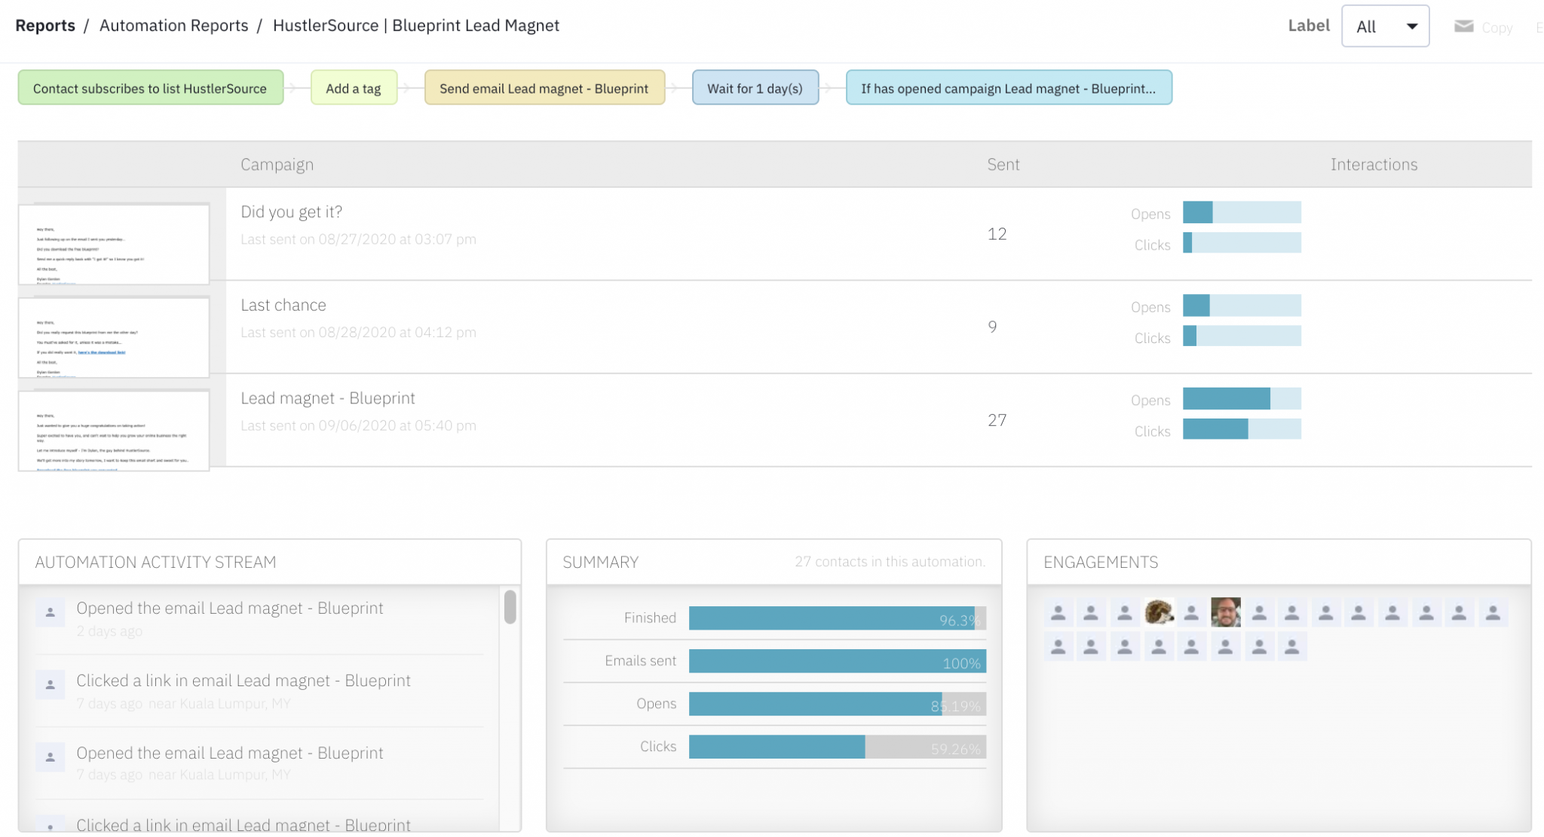Click the Opens bar for Lead magnet campaign
Viewport: 1544px width, 837px height.
(x=1241, y=399)
